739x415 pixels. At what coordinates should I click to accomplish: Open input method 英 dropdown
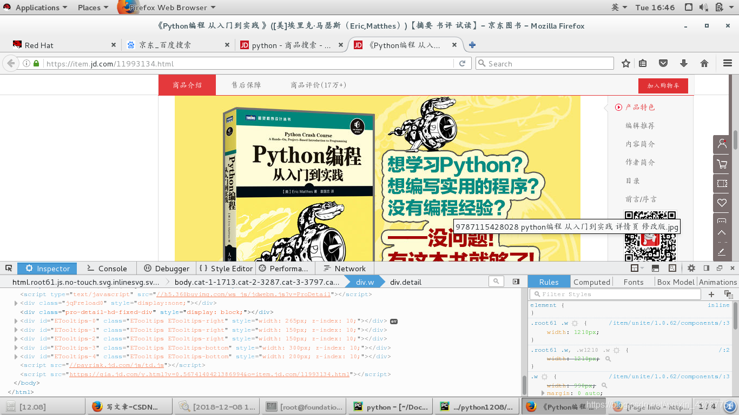coord(619,8)
